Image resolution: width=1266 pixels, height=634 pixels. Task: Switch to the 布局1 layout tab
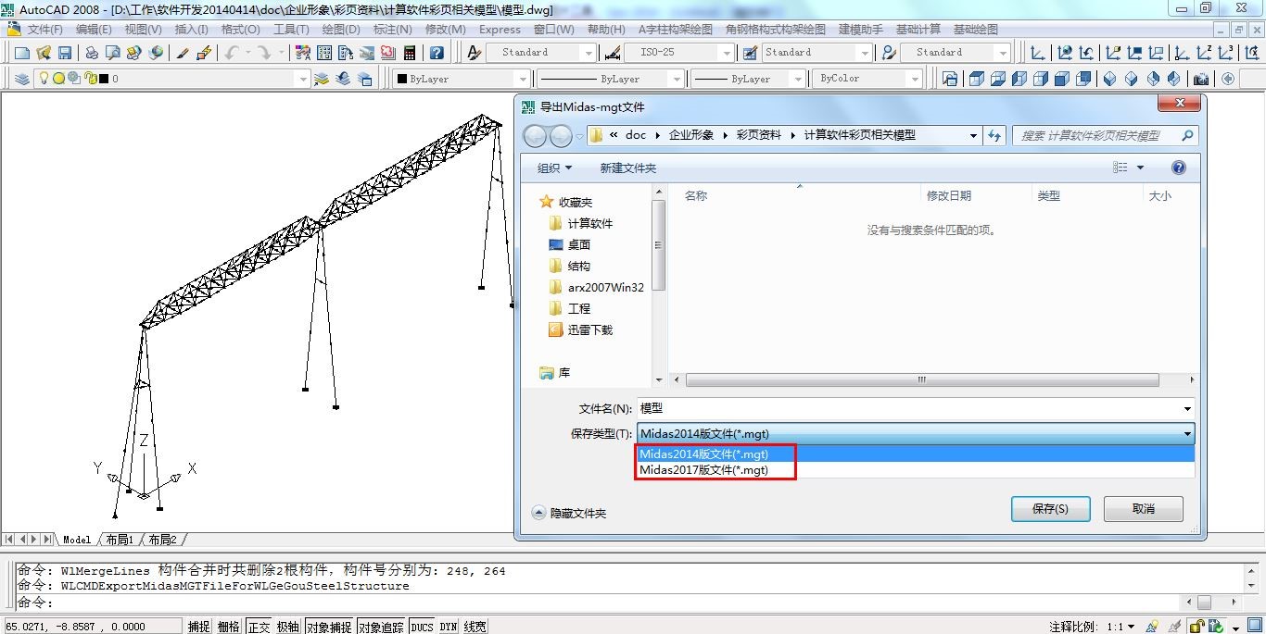(x=120, y=540)
